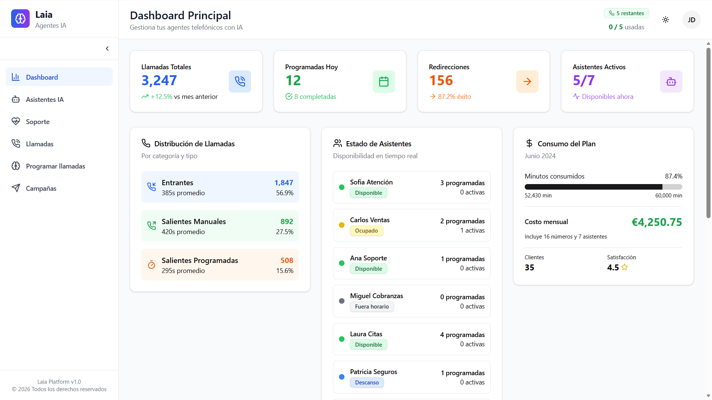Go to Programar llamadas in sidebar

[x=55, y=166]
